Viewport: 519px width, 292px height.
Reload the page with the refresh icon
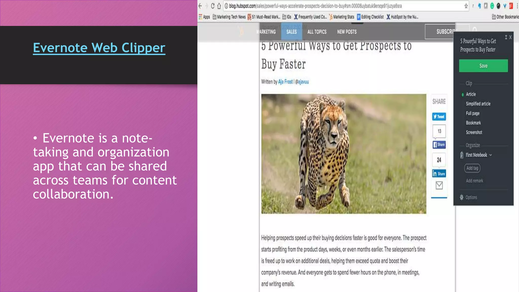[x=213, y=6]
